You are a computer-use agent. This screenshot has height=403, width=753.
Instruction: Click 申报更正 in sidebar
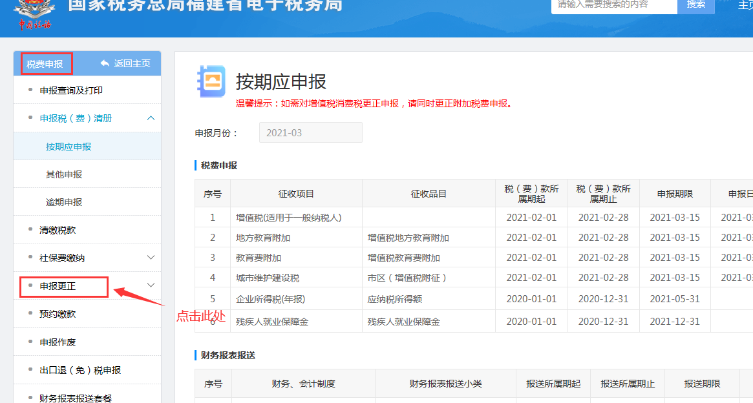58,285
